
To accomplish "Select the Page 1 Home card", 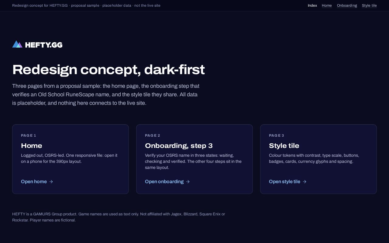I will click(71, 159).
